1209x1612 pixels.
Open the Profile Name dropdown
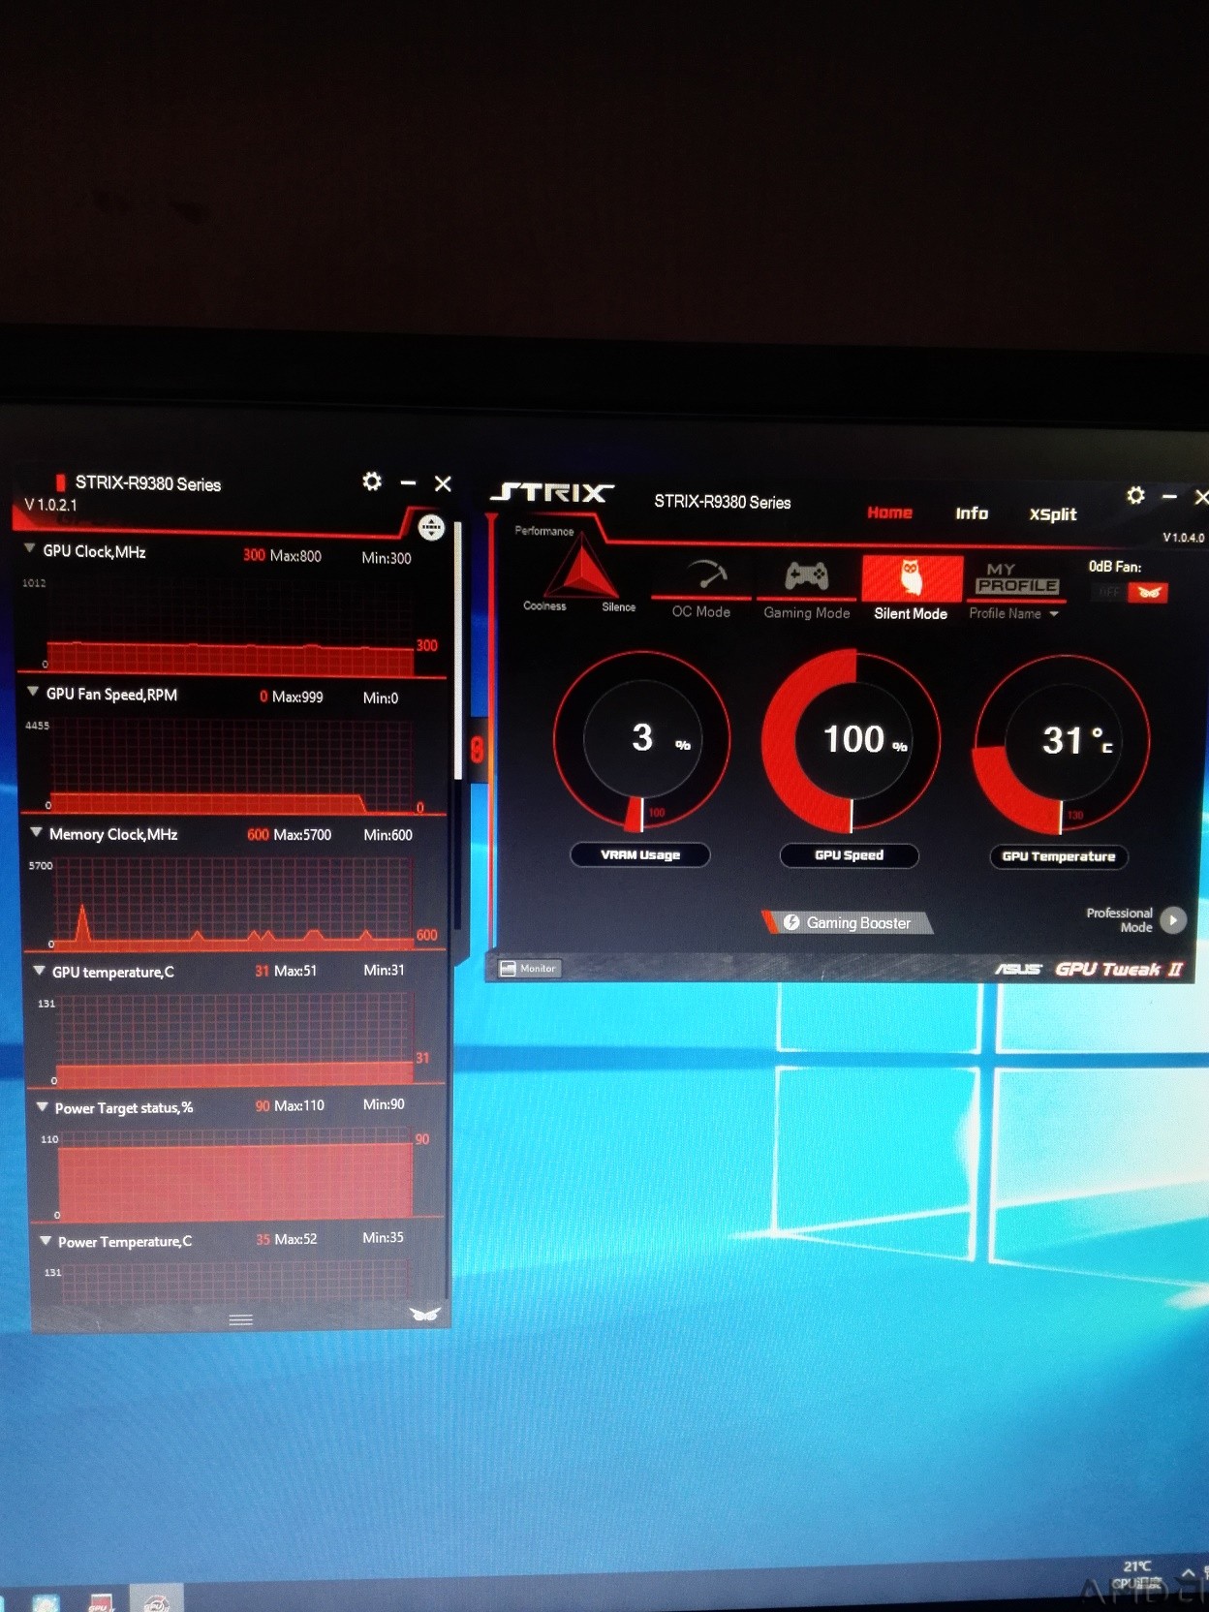1014,613
